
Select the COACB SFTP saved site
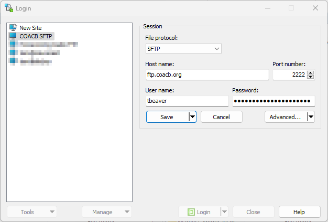(36, 36)
